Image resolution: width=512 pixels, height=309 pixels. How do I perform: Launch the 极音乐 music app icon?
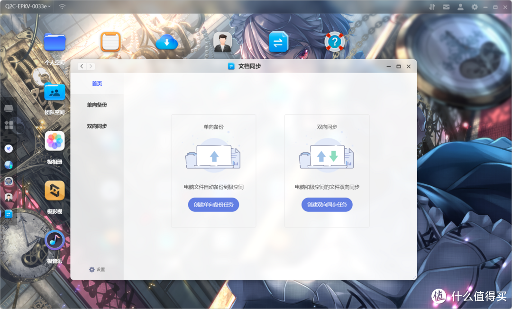tap(55, 240)
